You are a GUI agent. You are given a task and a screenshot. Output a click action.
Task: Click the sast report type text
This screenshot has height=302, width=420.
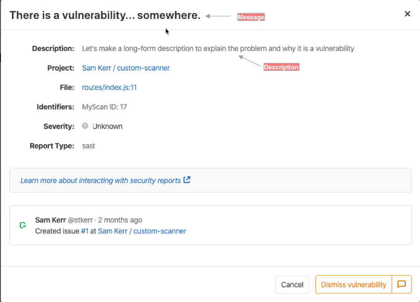[88, 146]
